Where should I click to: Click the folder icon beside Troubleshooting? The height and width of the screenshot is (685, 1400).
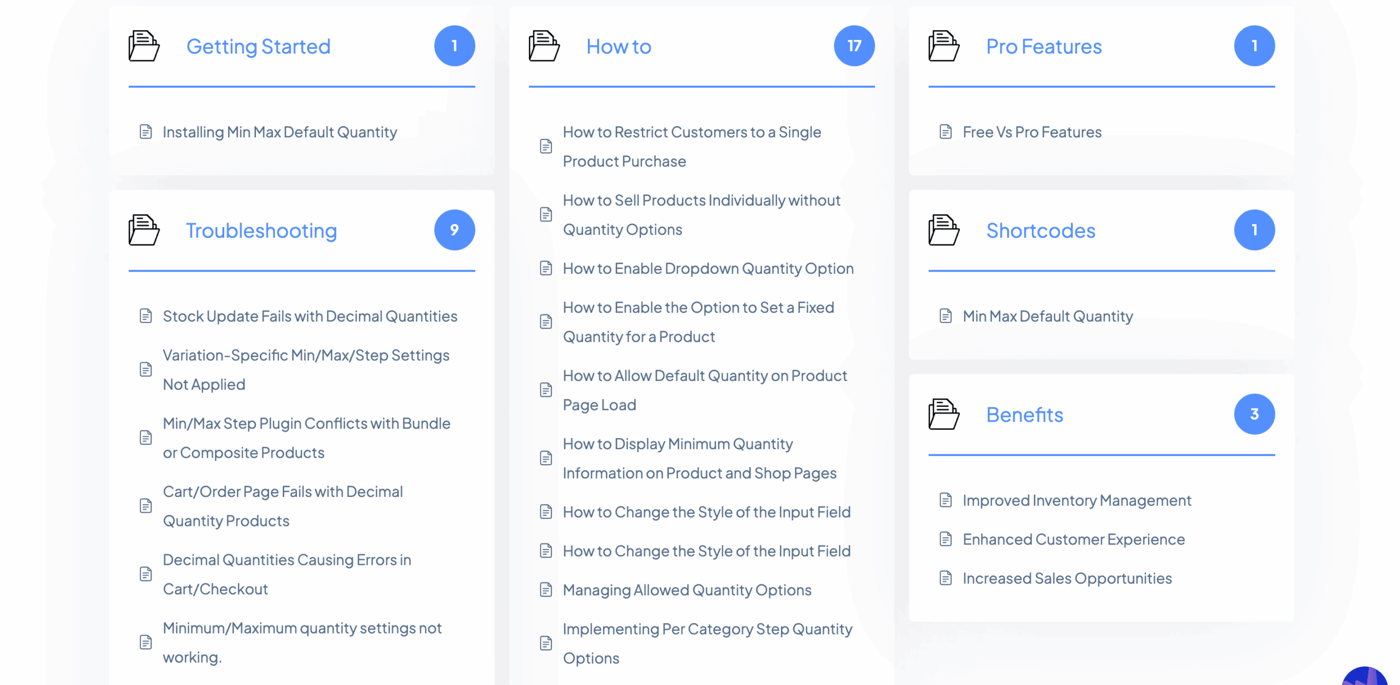pos(144,230)
